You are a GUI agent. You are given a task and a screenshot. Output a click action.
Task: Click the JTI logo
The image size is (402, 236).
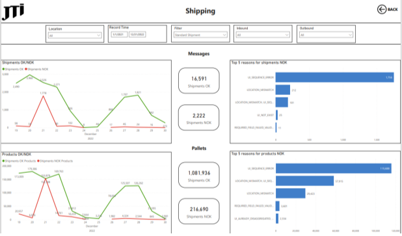tap(13, 12)
